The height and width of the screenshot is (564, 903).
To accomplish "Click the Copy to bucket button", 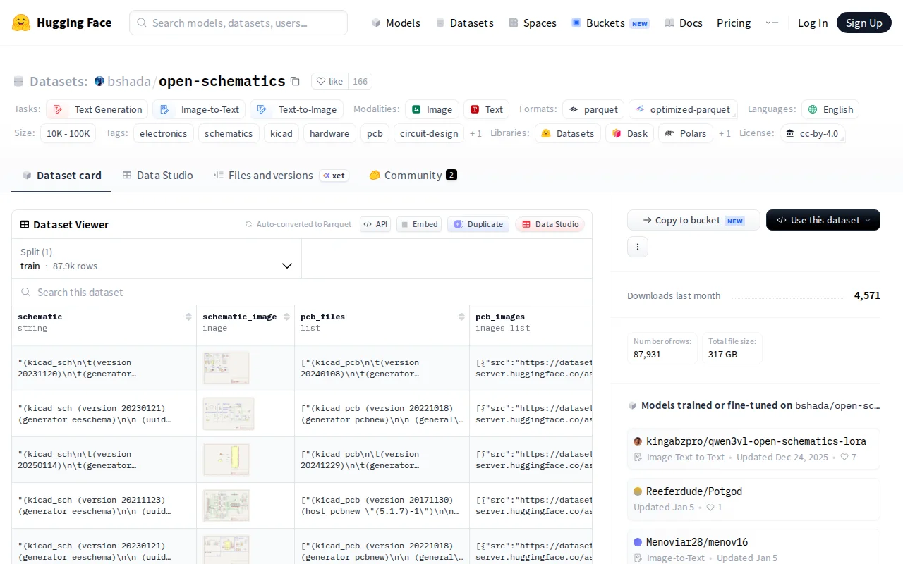I will [693, 220].
